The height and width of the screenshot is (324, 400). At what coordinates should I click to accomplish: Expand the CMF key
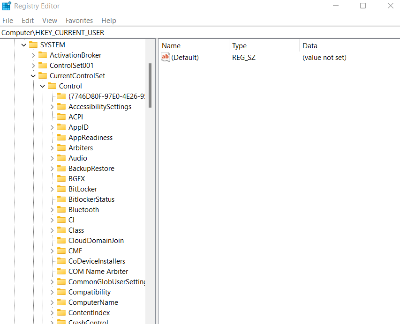[52, 251]
